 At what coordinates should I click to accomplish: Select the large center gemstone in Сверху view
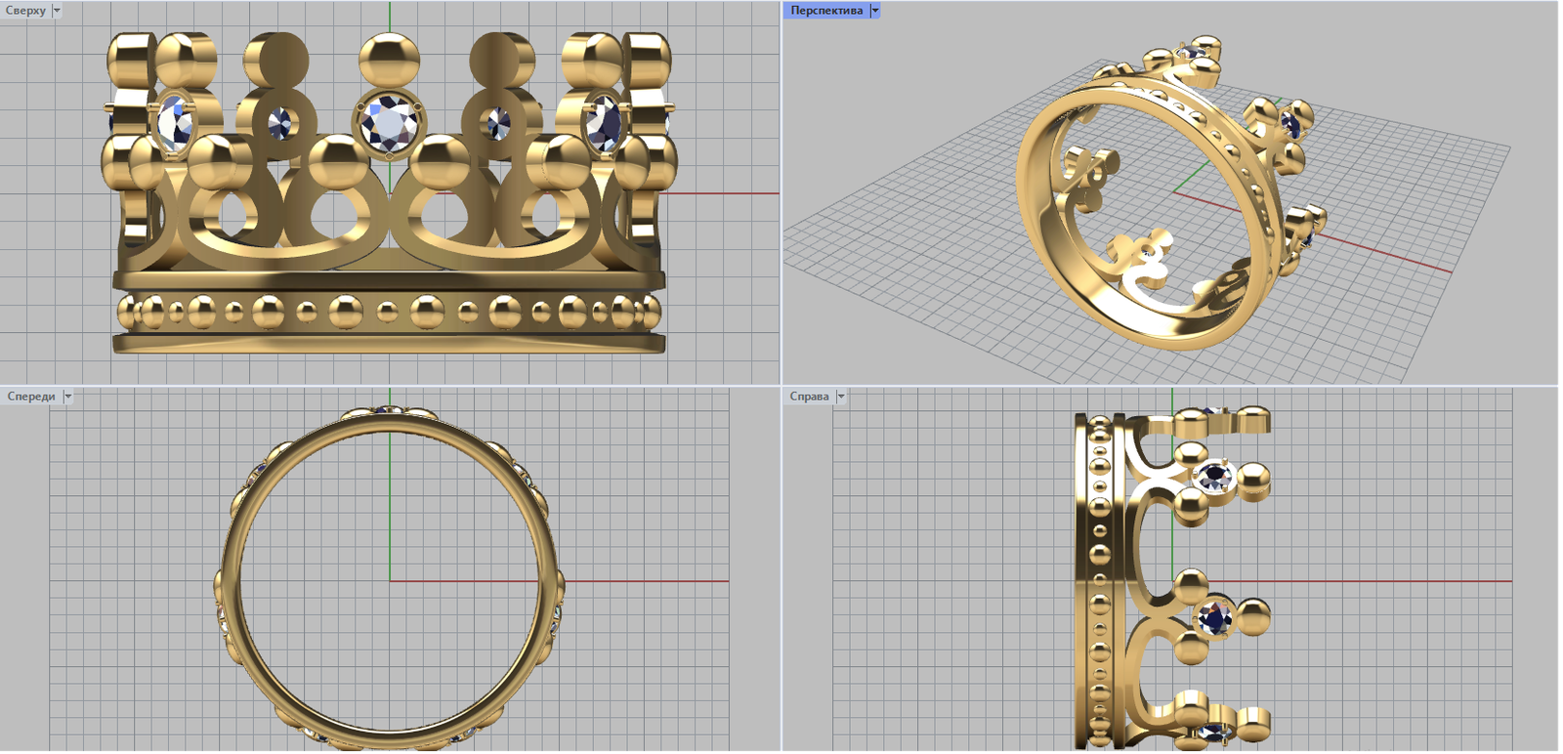click(389, 123)
